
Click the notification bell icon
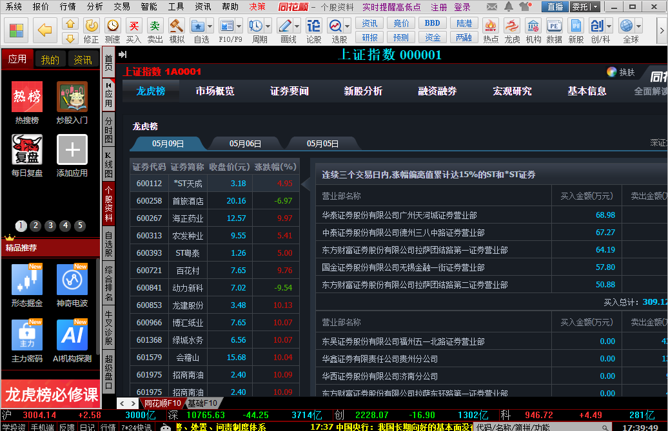[x=508, y=6]
